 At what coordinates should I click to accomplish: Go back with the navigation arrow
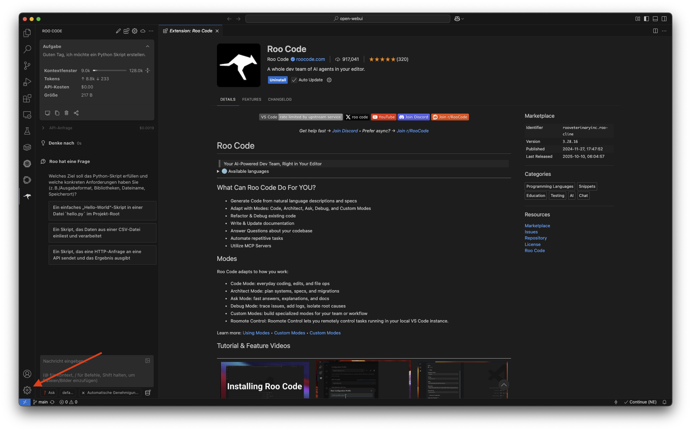tap(229, 19)
